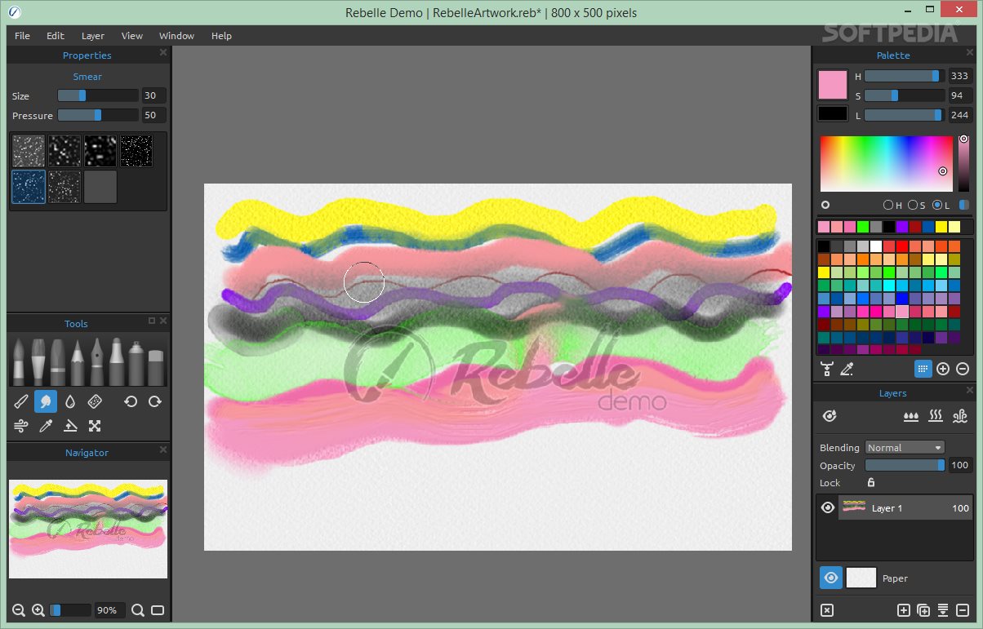Click the Undo arrow in the Tools panel
Viewport: 983px width, 629px height.
pos(130,401)
